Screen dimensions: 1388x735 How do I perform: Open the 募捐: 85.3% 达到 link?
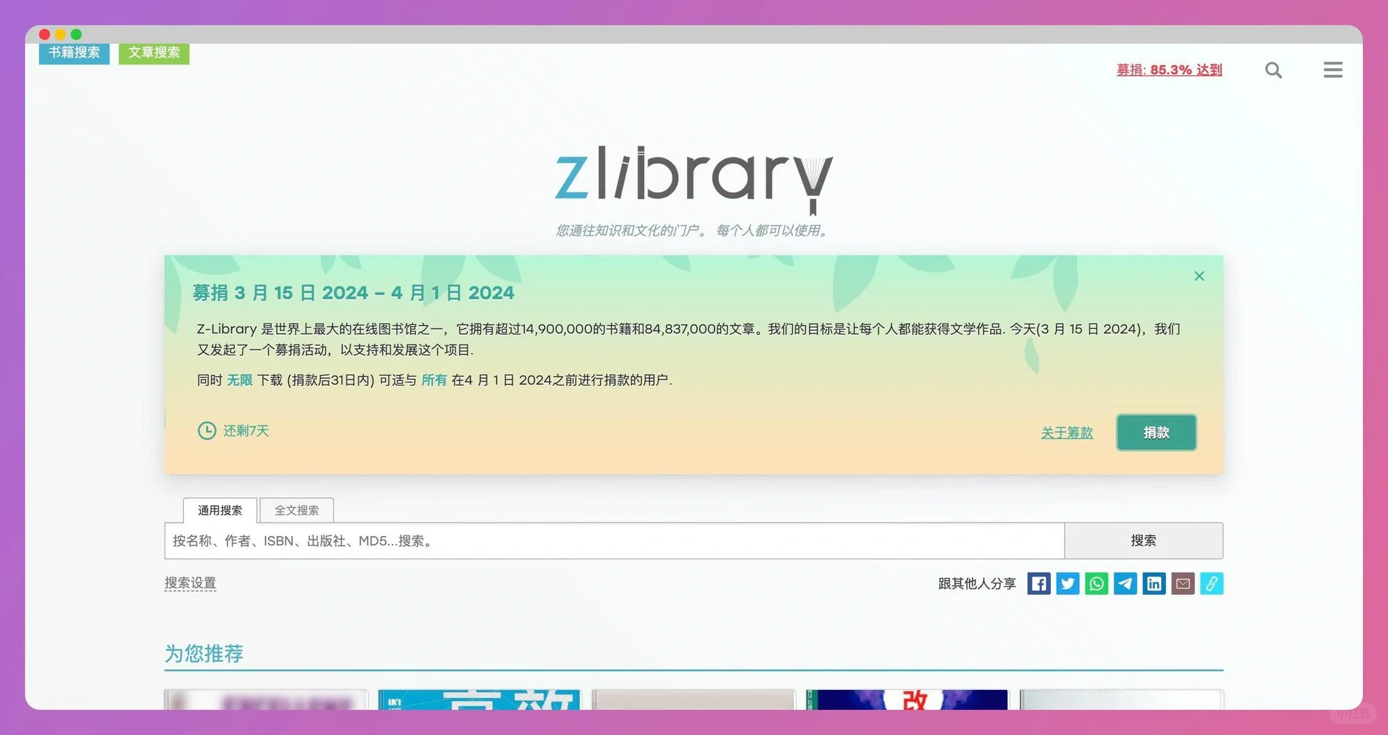[x=1169, y=70]
